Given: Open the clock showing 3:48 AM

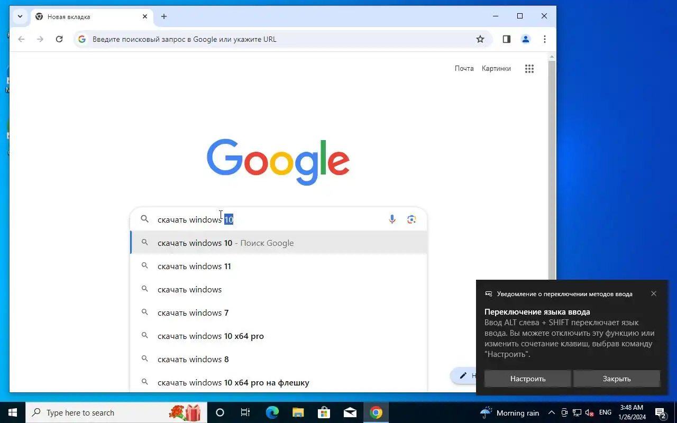Looking at the screenshot, I should click(632, 412).
